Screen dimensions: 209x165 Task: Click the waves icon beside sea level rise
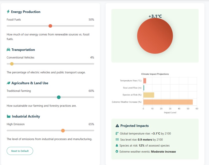click(x=117, y=139)
